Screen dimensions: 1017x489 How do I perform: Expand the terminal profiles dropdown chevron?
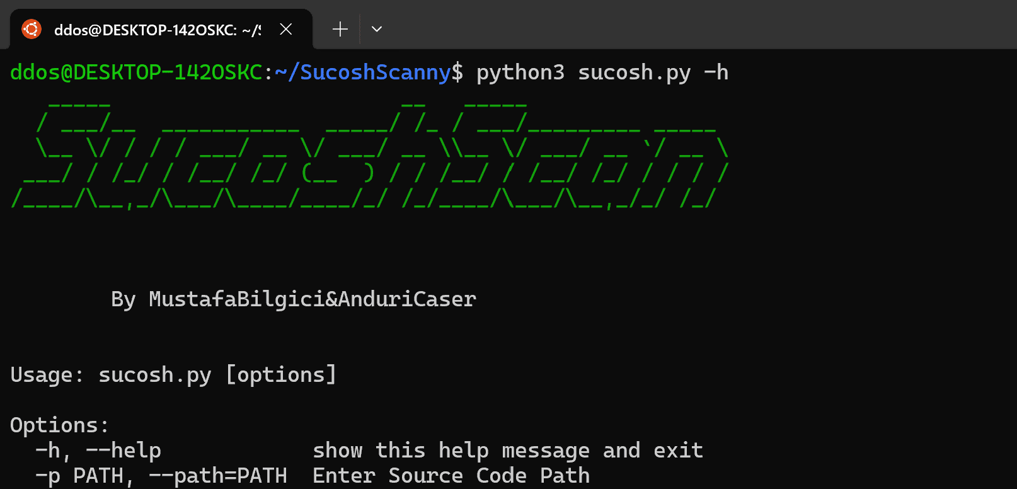[x=377, y=29]
